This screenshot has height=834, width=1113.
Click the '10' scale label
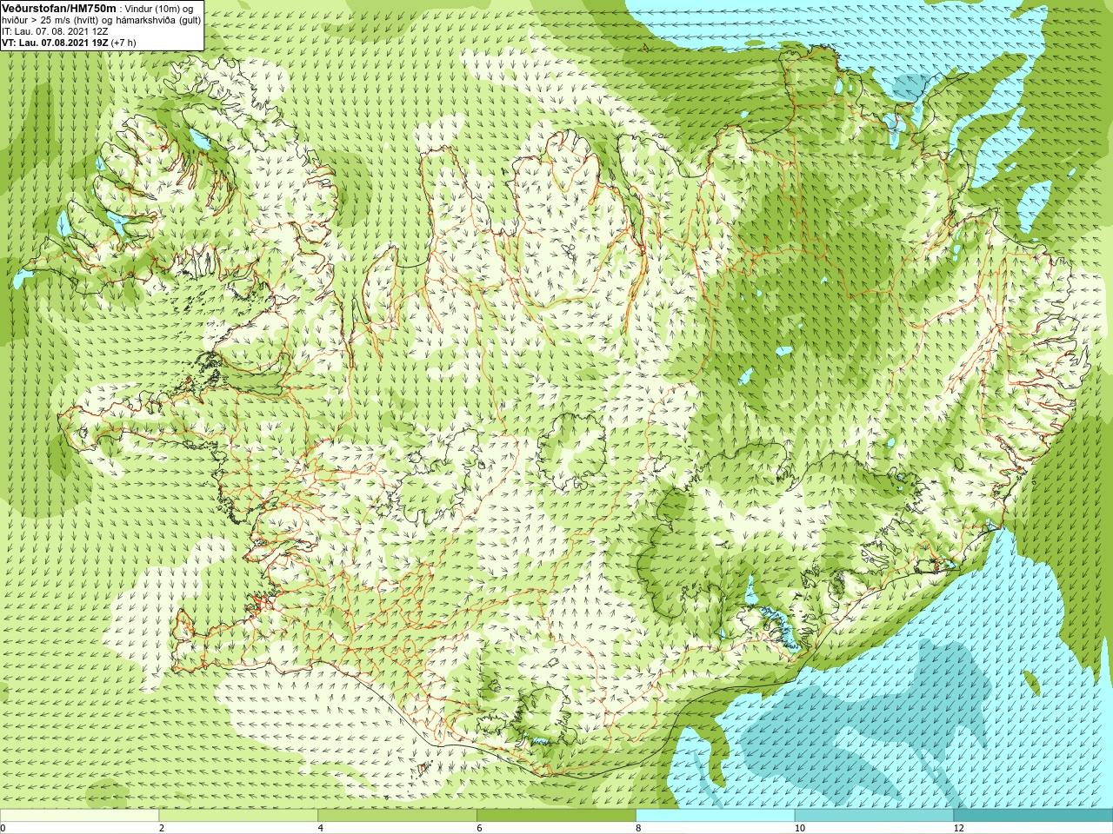(800, 828)
